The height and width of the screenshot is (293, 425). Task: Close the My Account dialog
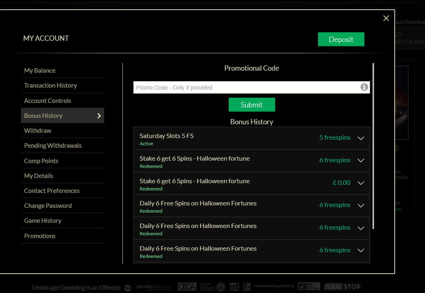point(386,18)
